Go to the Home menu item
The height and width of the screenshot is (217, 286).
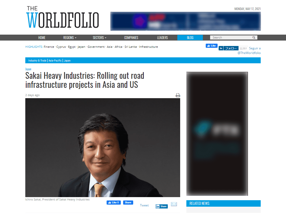click(42, 38)
